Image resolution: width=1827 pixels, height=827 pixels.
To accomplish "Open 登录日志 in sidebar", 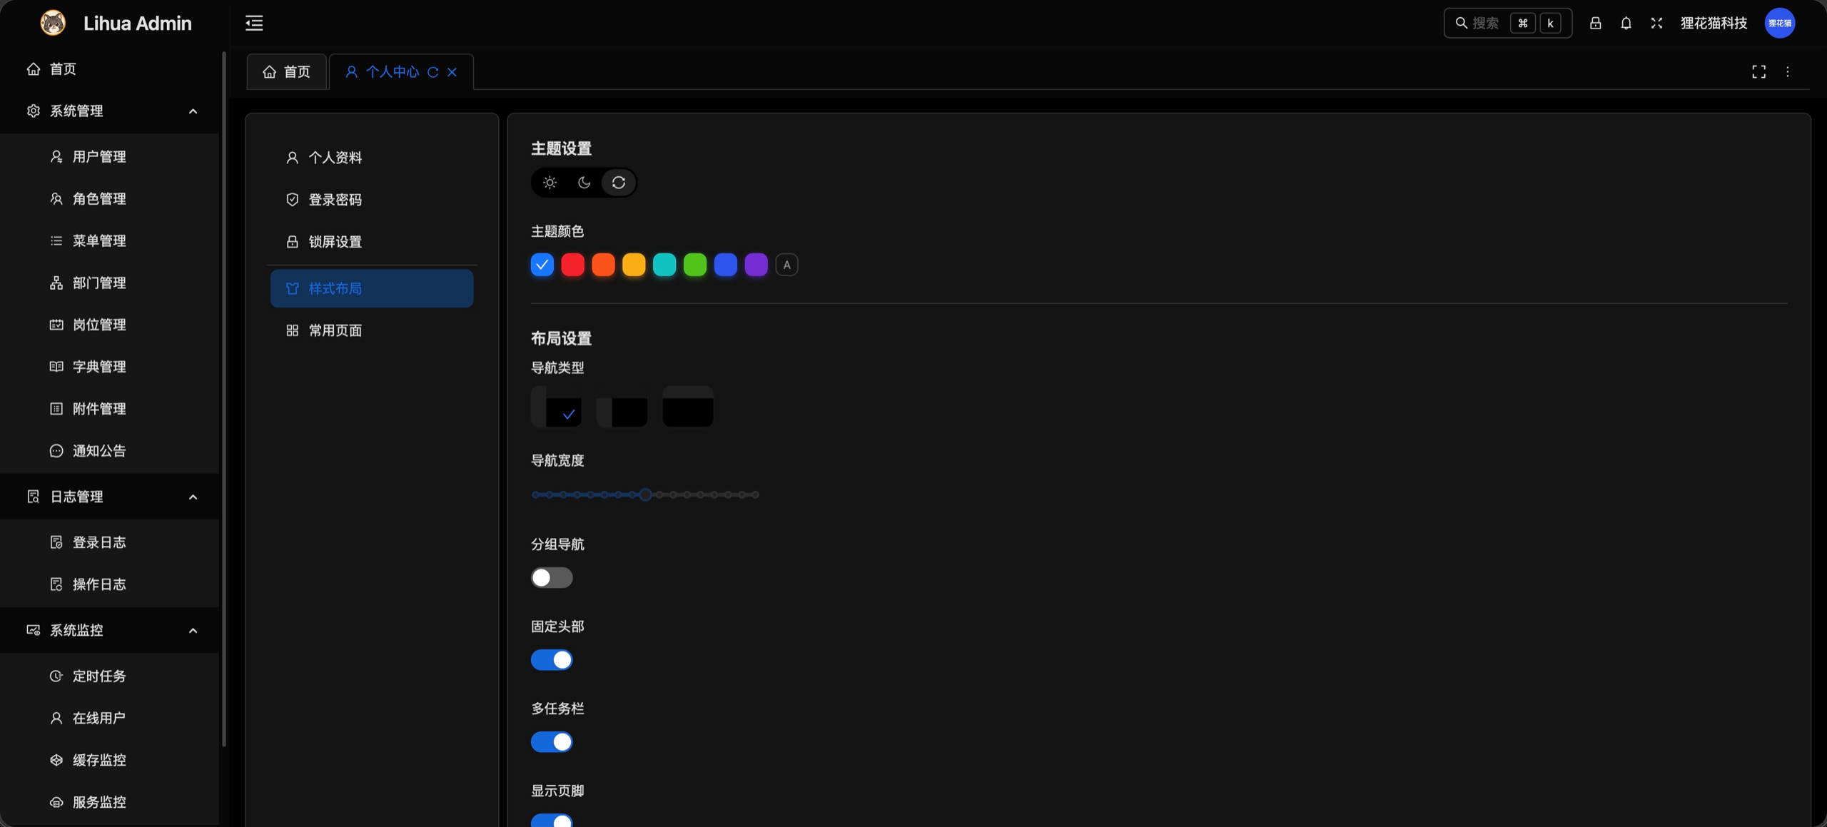I will (x=110, y=542).
